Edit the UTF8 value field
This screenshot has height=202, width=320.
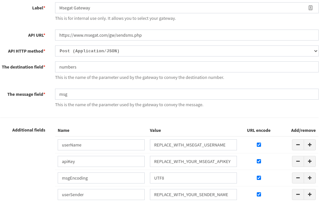(x=193, y=178)
